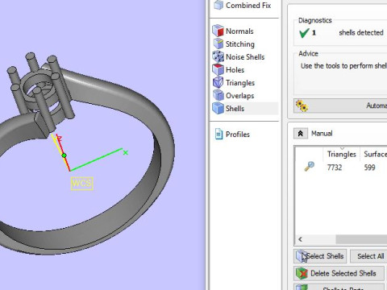Select the Overlaps fix icon
The height and width of the screenshot is (290, 387).
(218, 95)
